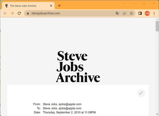Click the To recipient address text
This screenshot has width=159, height=116.
pyautogui.click(x=62, y=108)
